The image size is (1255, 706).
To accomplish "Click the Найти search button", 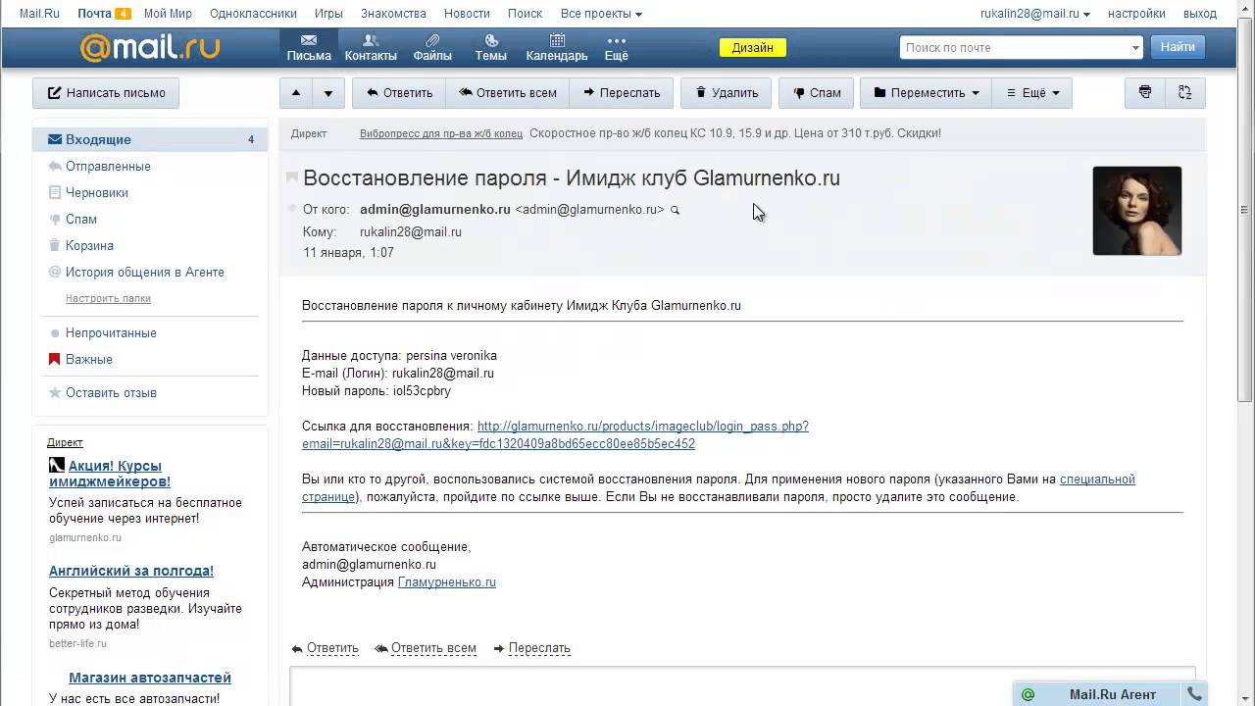I will (x=1178, y=47).
